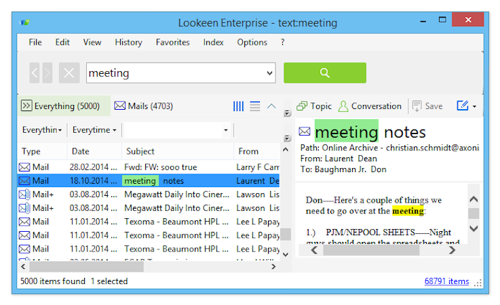Click the edit pencil icon in preview toolbar
This screenshot has width=500, height=305.
463,106
